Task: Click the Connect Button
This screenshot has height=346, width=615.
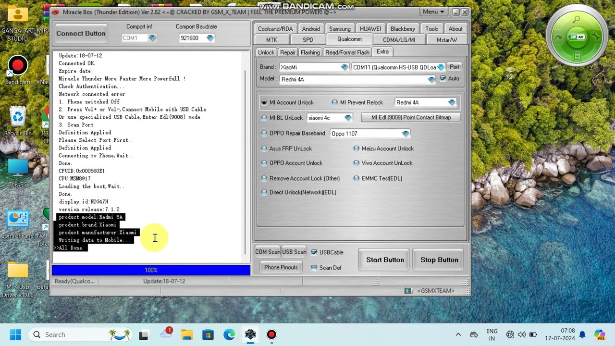Action: [x=81, y=34]
